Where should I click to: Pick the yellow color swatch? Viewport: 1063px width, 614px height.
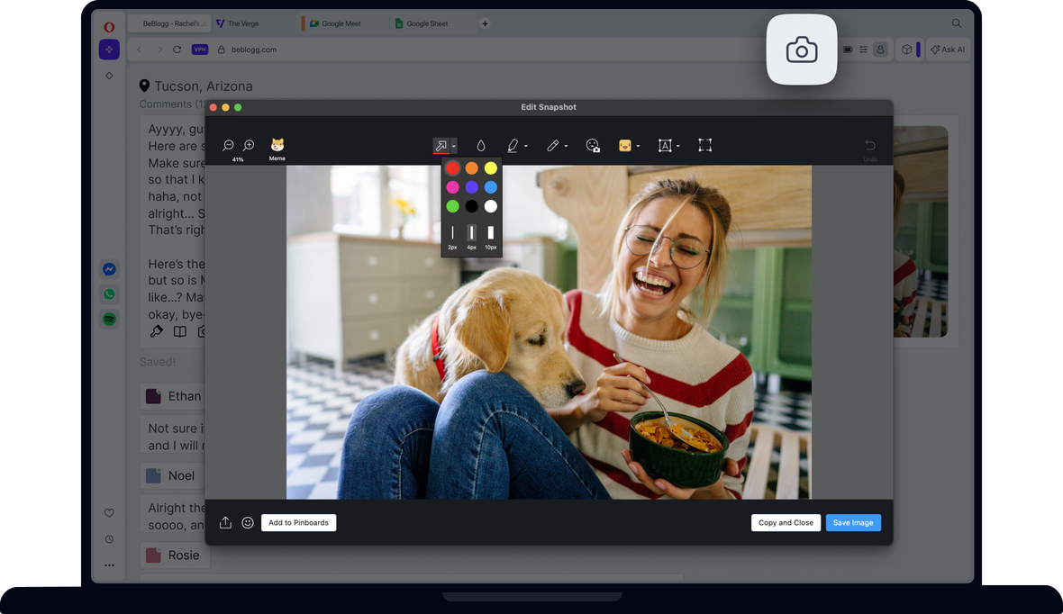pos(490,167)
